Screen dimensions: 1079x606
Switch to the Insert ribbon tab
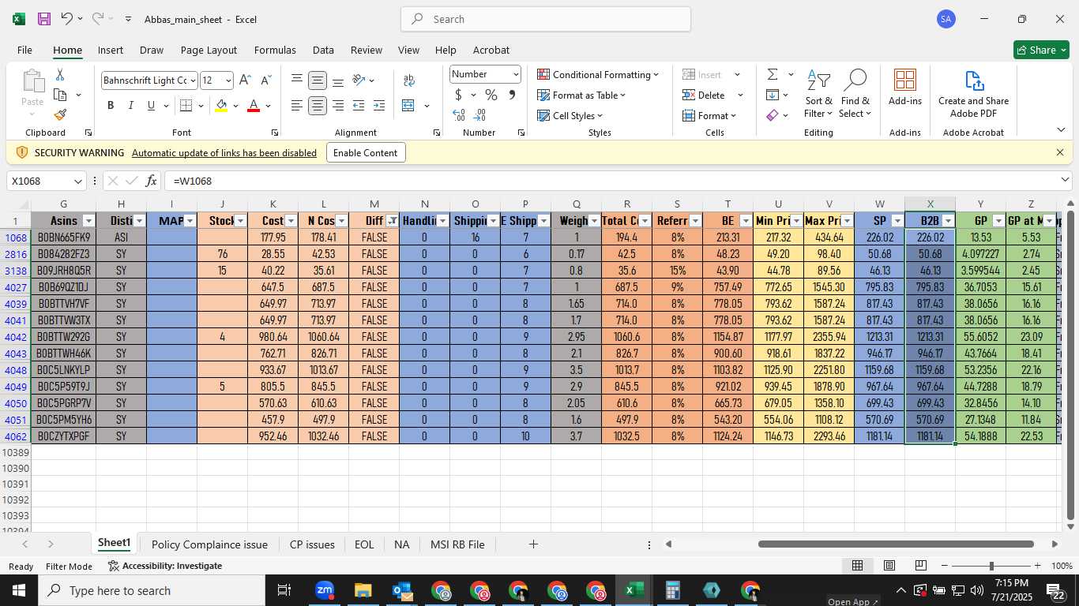111,50
